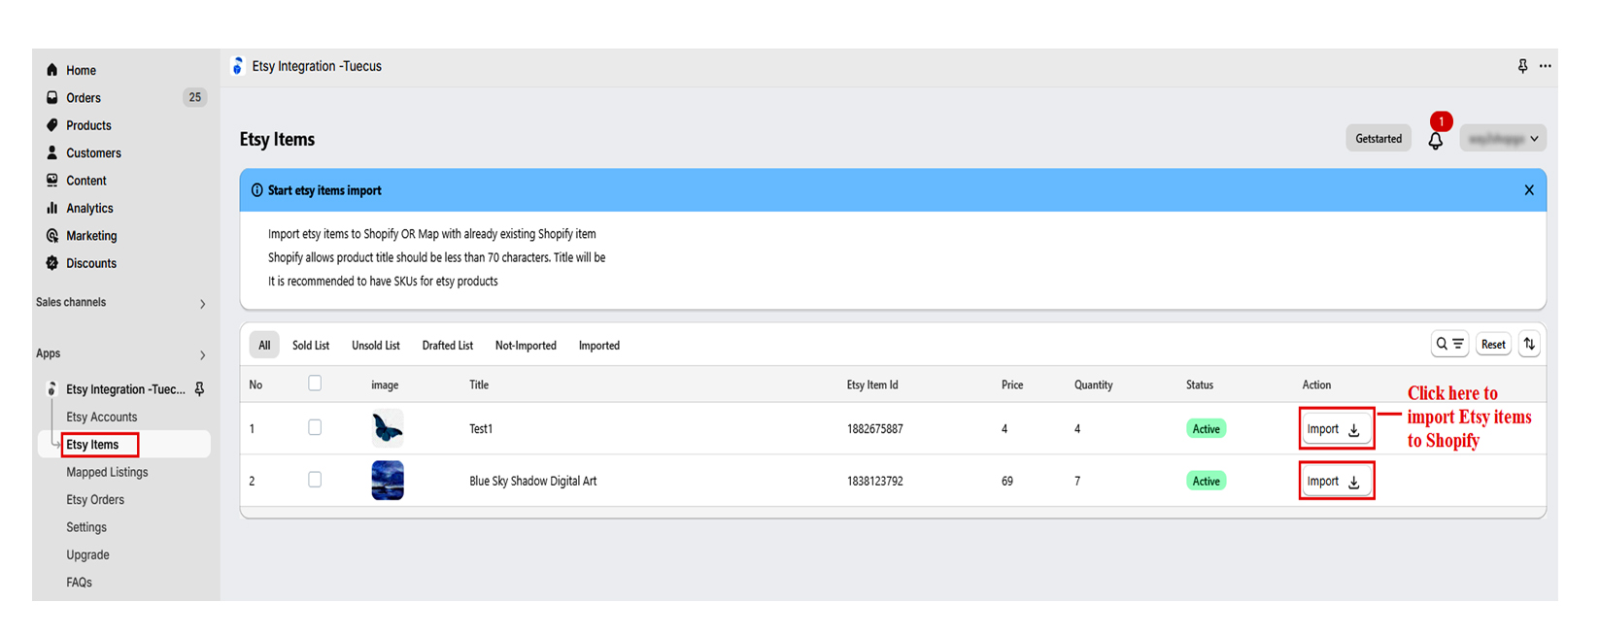Open the search and filter tool

[1450, 344]
